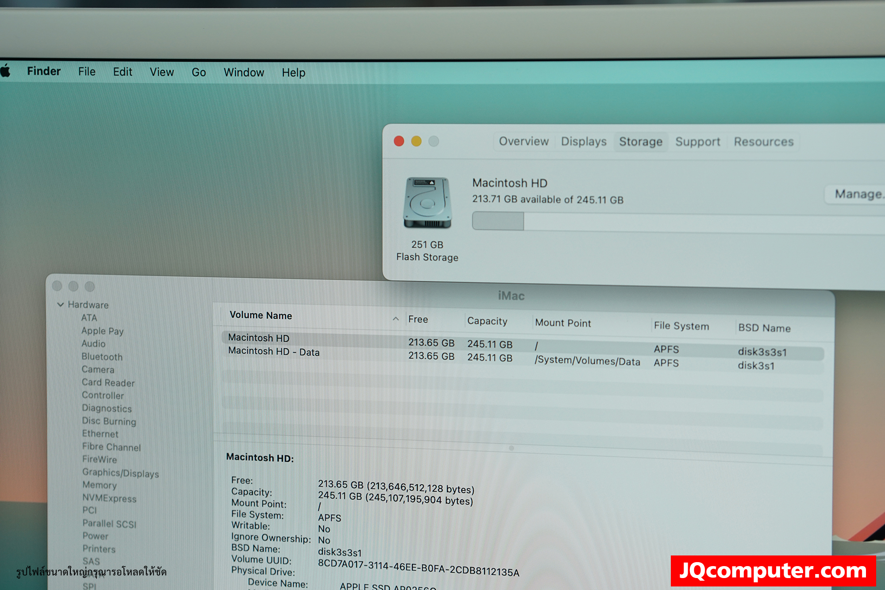Image resolution: width=885 pixels, height=590 pixels.
Task: Select the Storage tab
Action: 641,142
